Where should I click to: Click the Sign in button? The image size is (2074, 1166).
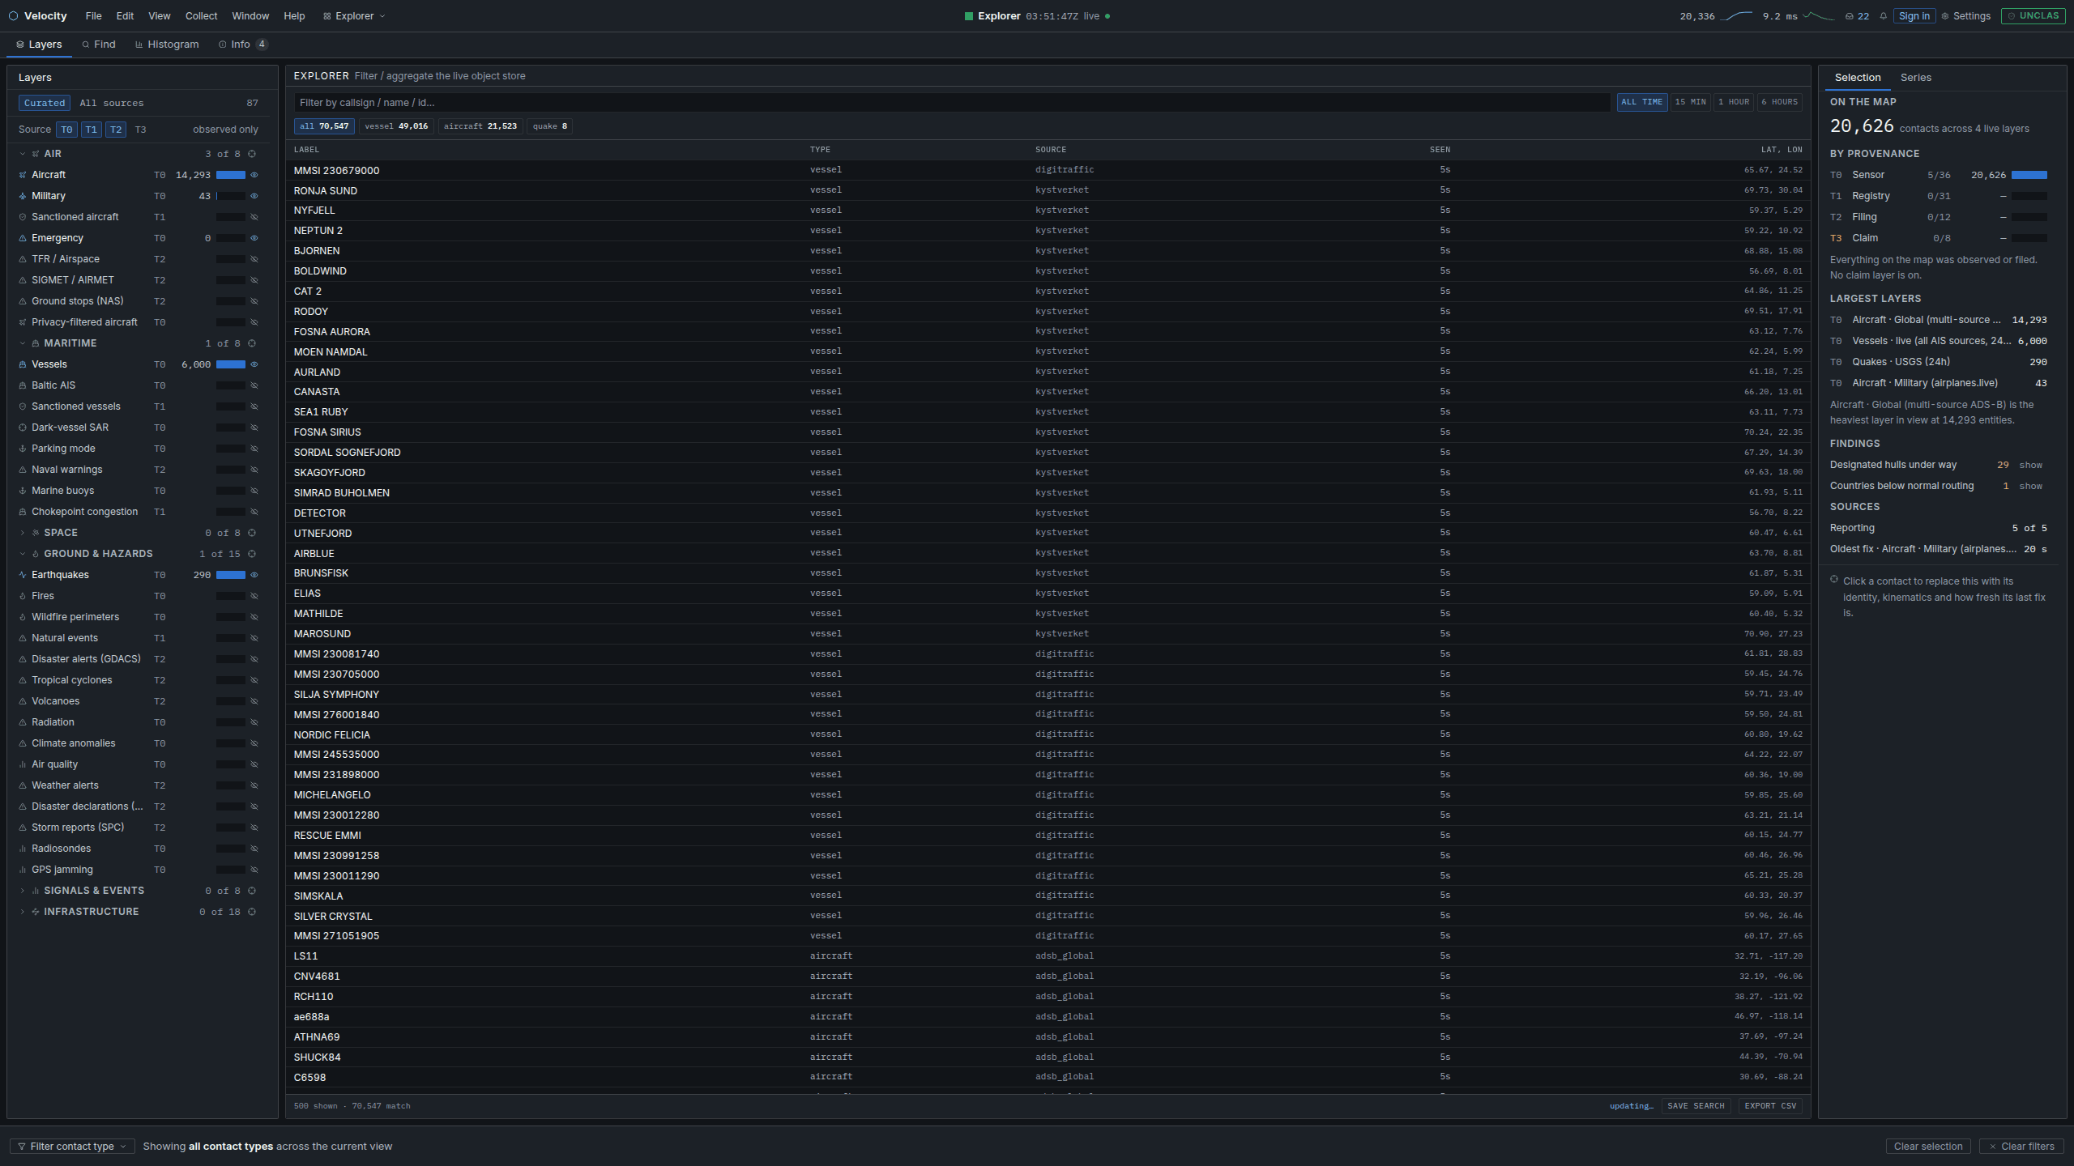(x=1914, y=16)
